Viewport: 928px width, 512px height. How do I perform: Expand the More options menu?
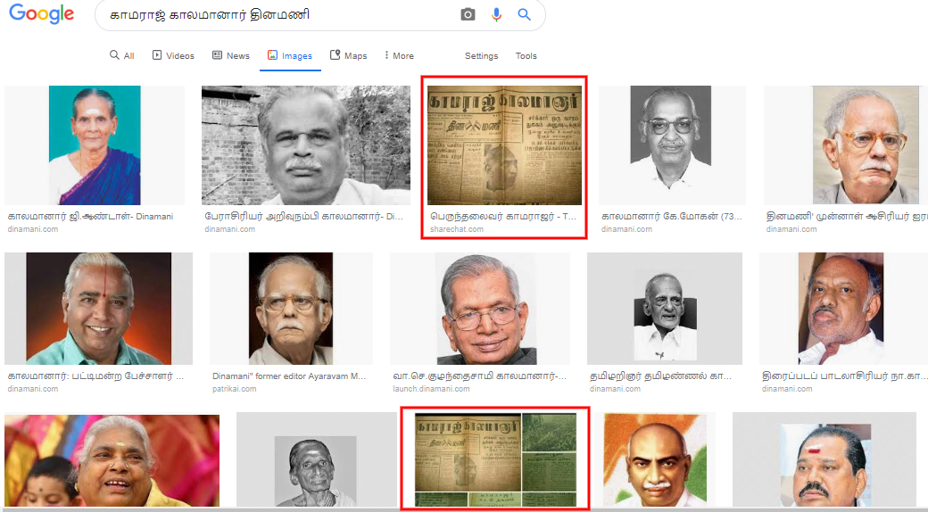pos(399,55)
